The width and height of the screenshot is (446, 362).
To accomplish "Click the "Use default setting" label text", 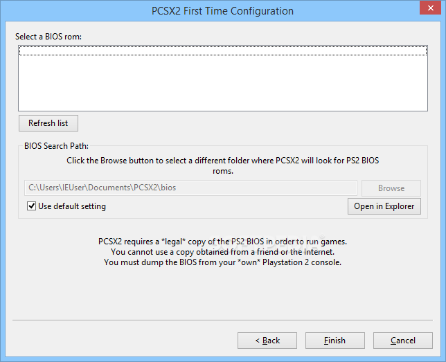I will [72, 206].
